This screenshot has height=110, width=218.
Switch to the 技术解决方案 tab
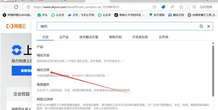pos(89,37)
